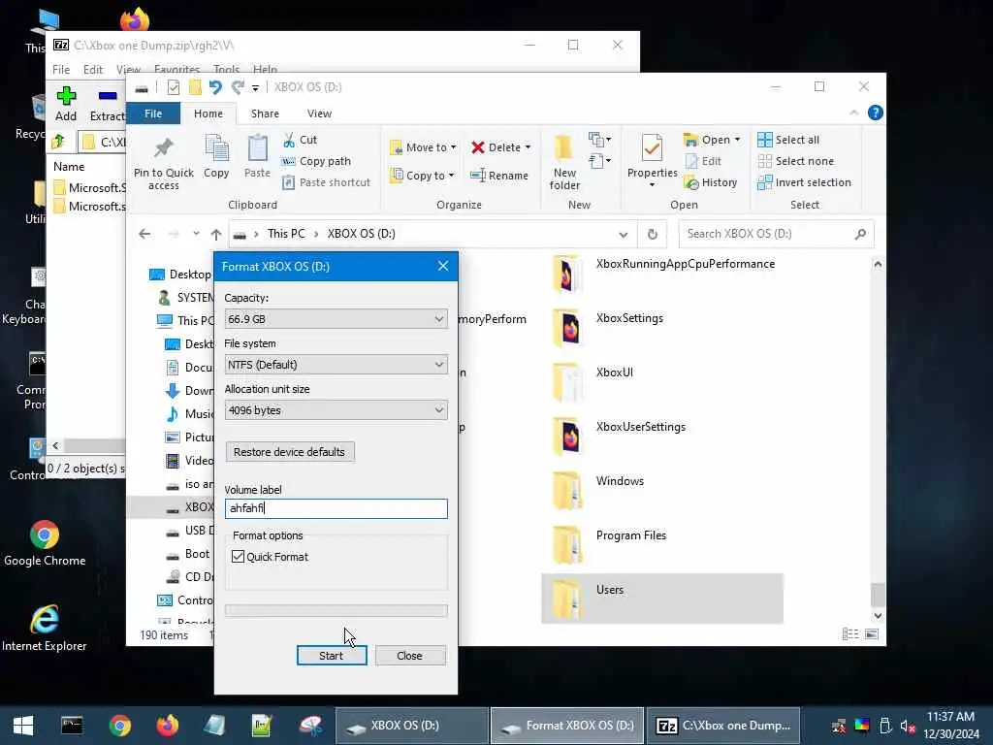Image resolution: width=993 pixels, height=745 pixels.
Task: Open the Edit menu in the 7-Zip window
Action: [92, 69]
